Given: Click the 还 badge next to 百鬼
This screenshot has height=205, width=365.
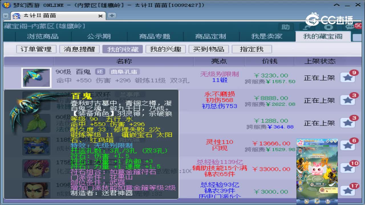Looking at the screenshot, I should (x=100, y=72).
